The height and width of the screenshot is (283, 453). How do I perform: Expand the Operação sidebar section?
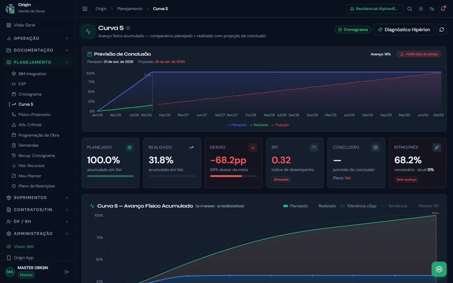[x=37, y=38]
